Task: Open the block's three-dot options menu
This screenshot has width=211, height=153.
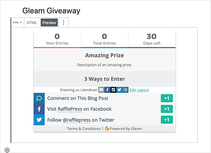Action: 64,23
